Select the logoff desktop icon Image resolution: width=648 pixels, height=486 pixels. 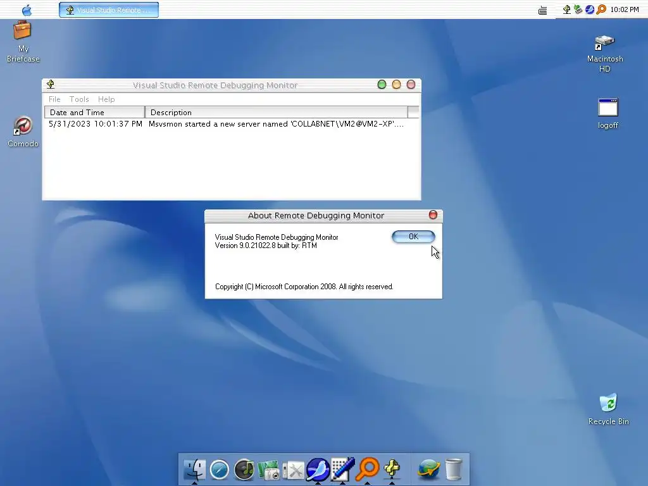pyautogui.click(x=607, y=114)
